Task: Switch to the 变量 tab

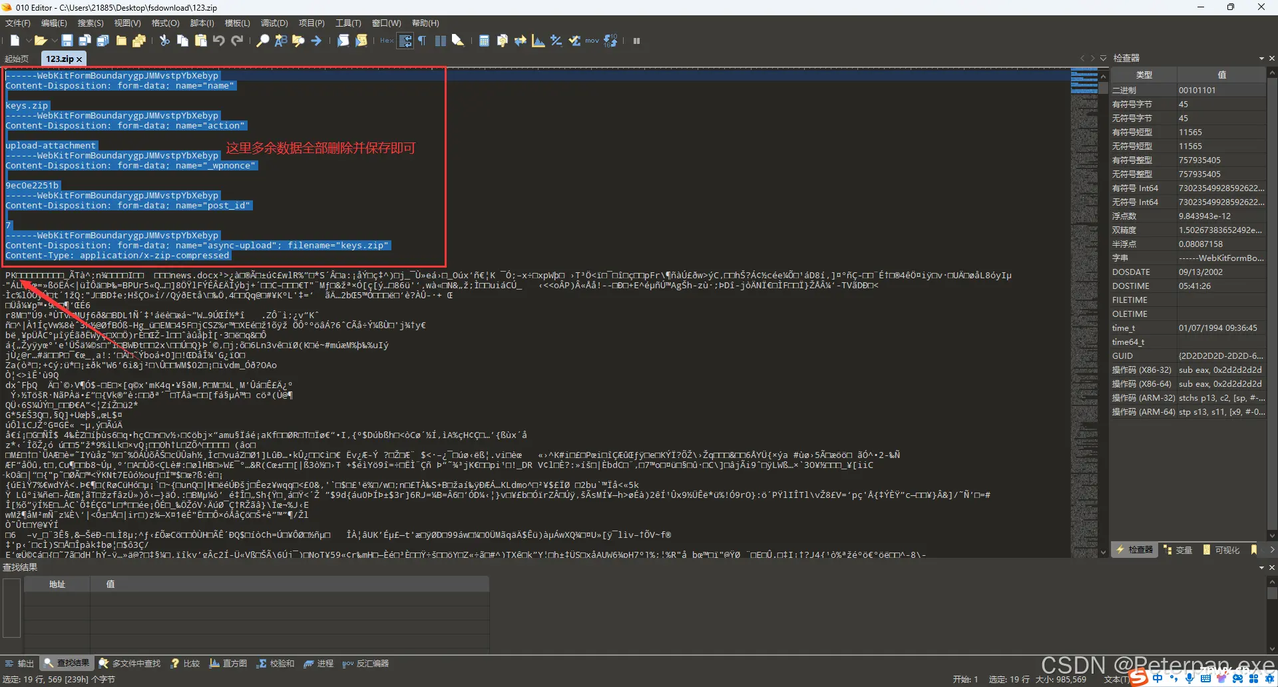Action: 1177,550
